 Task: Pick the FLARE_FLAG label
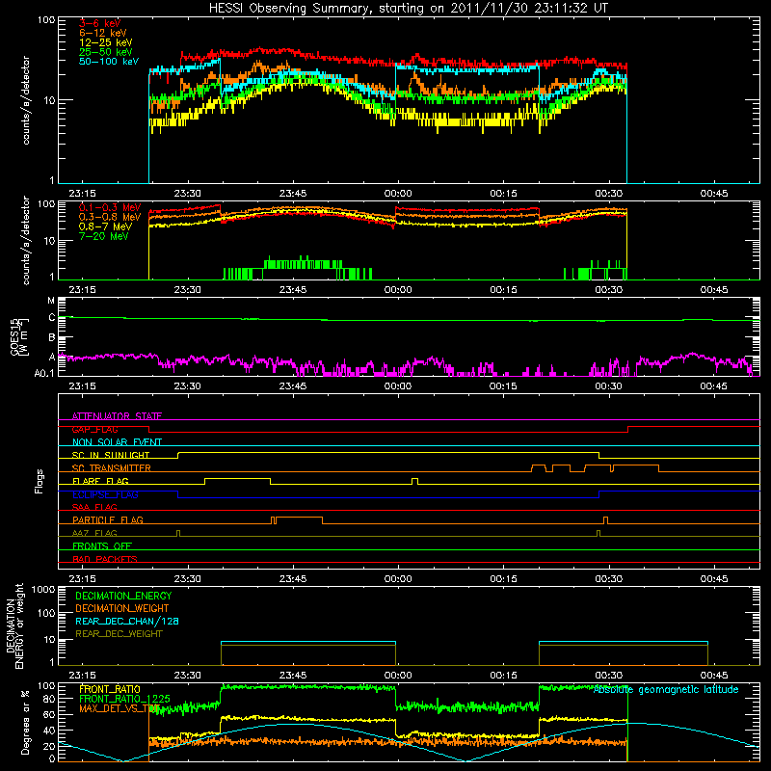click(100, 481)
